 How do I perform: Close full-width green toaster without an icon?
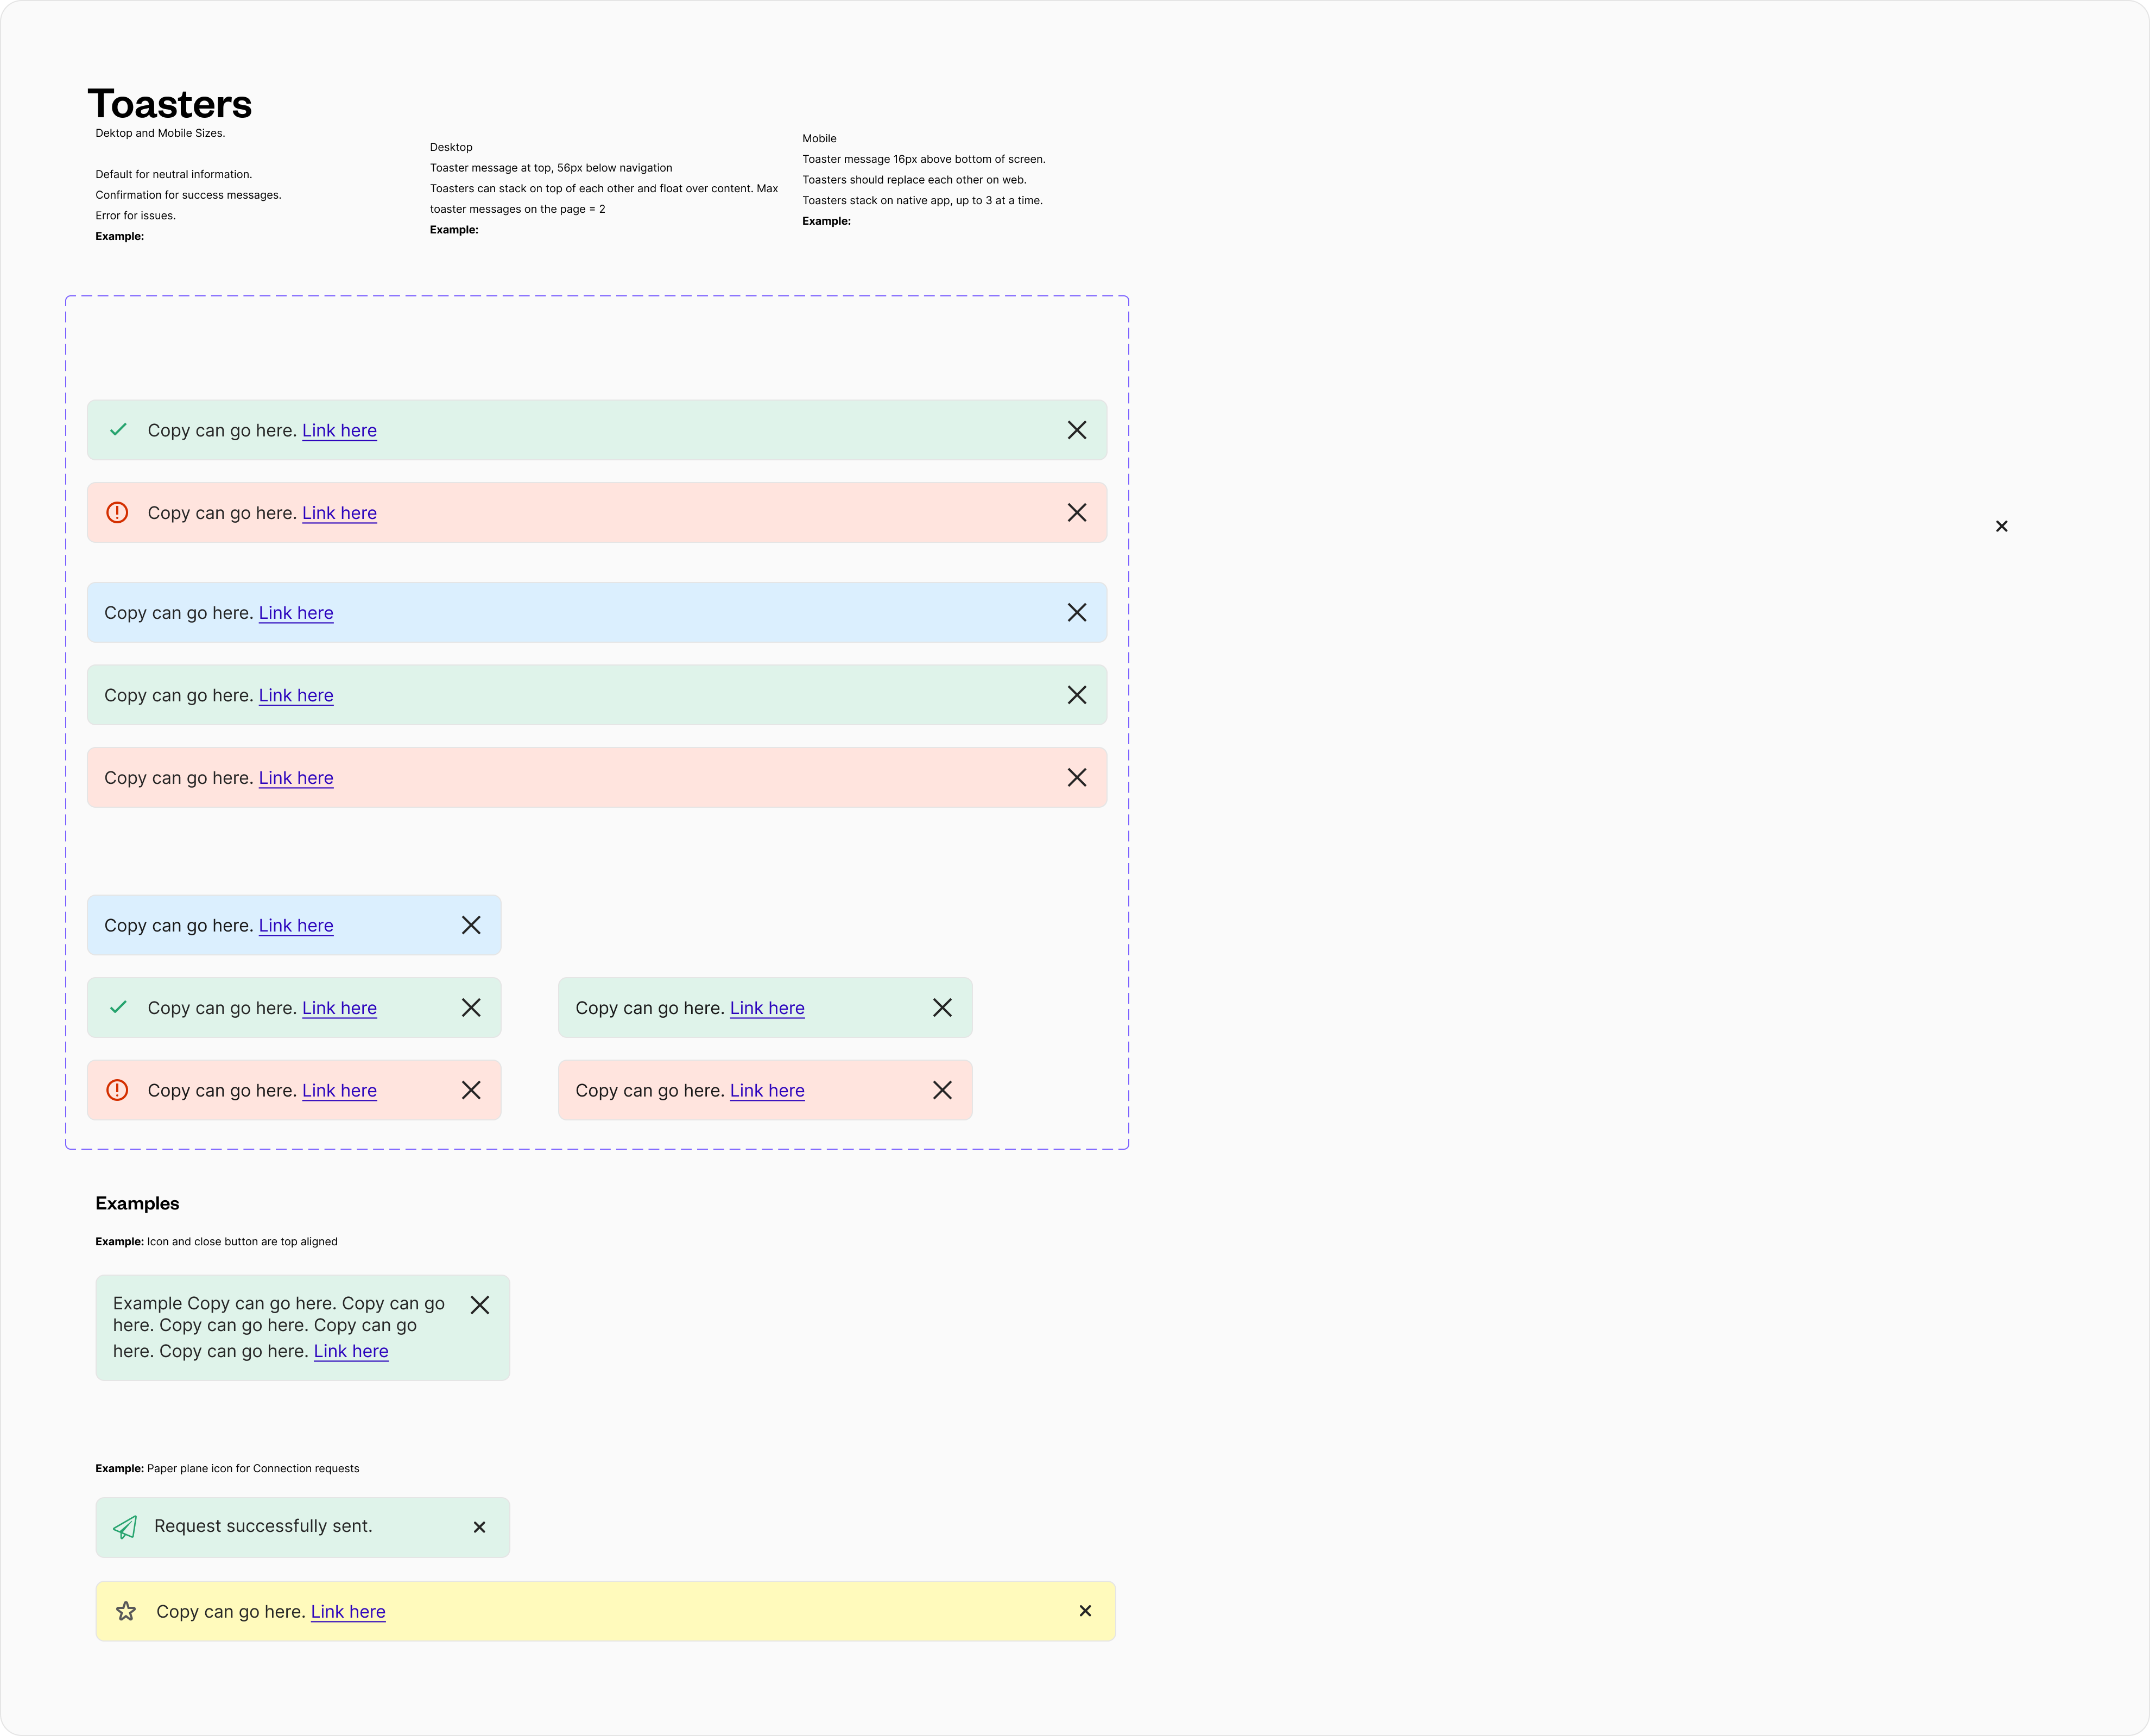pyautogui.click(x=1077, y=695)
